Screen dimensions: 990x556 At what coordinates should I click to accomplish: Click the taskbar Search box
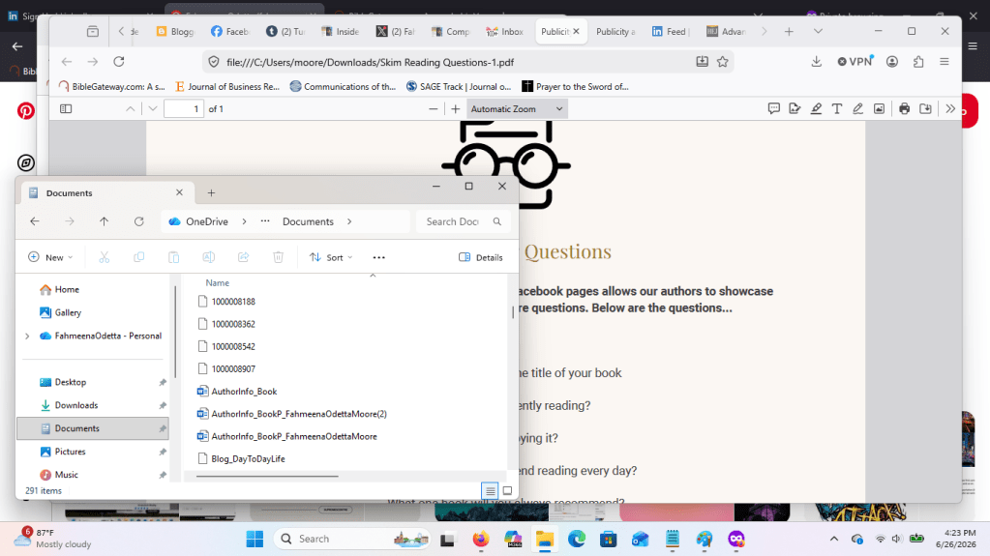[x=353, y=539]
